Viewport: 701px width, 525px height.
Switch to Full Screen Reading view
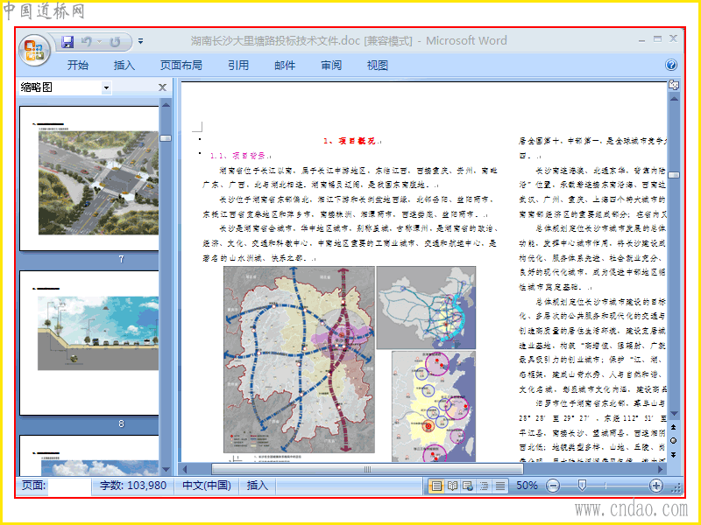point(452,486)
